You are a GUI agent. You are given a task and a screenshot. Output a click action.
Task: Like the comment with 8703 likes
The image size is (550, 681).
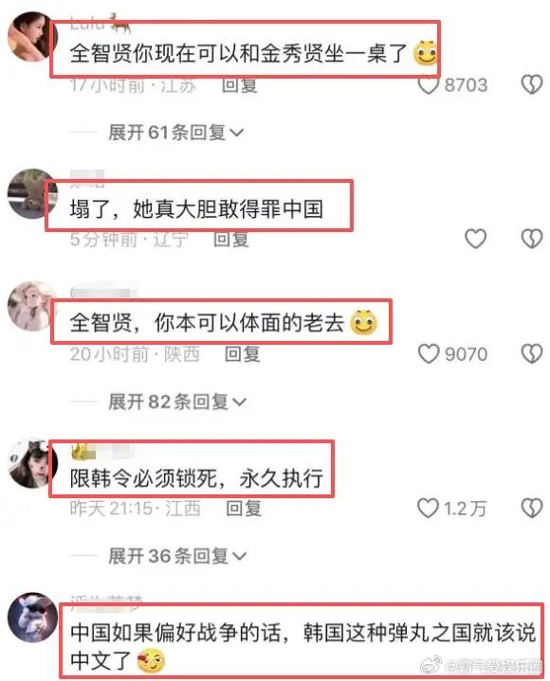click(429, 85)
